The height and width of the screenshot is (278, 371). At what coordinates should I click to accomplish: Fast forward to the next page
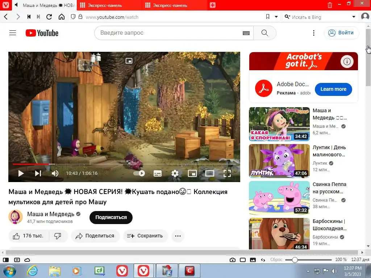pos(38,17)
